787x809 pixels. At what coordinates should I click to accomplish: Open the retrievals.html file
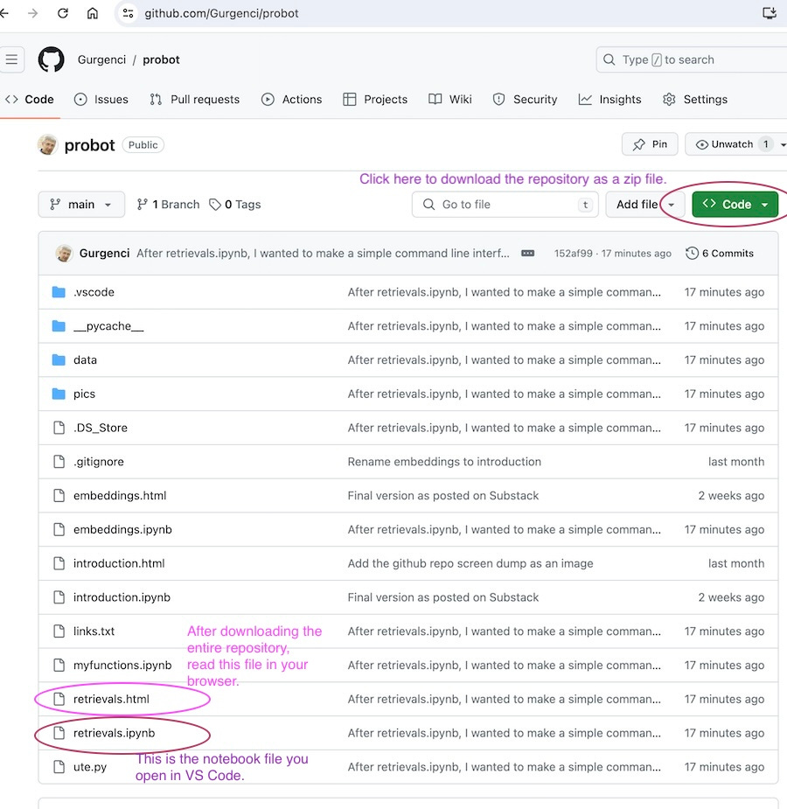tap(111, 699)
